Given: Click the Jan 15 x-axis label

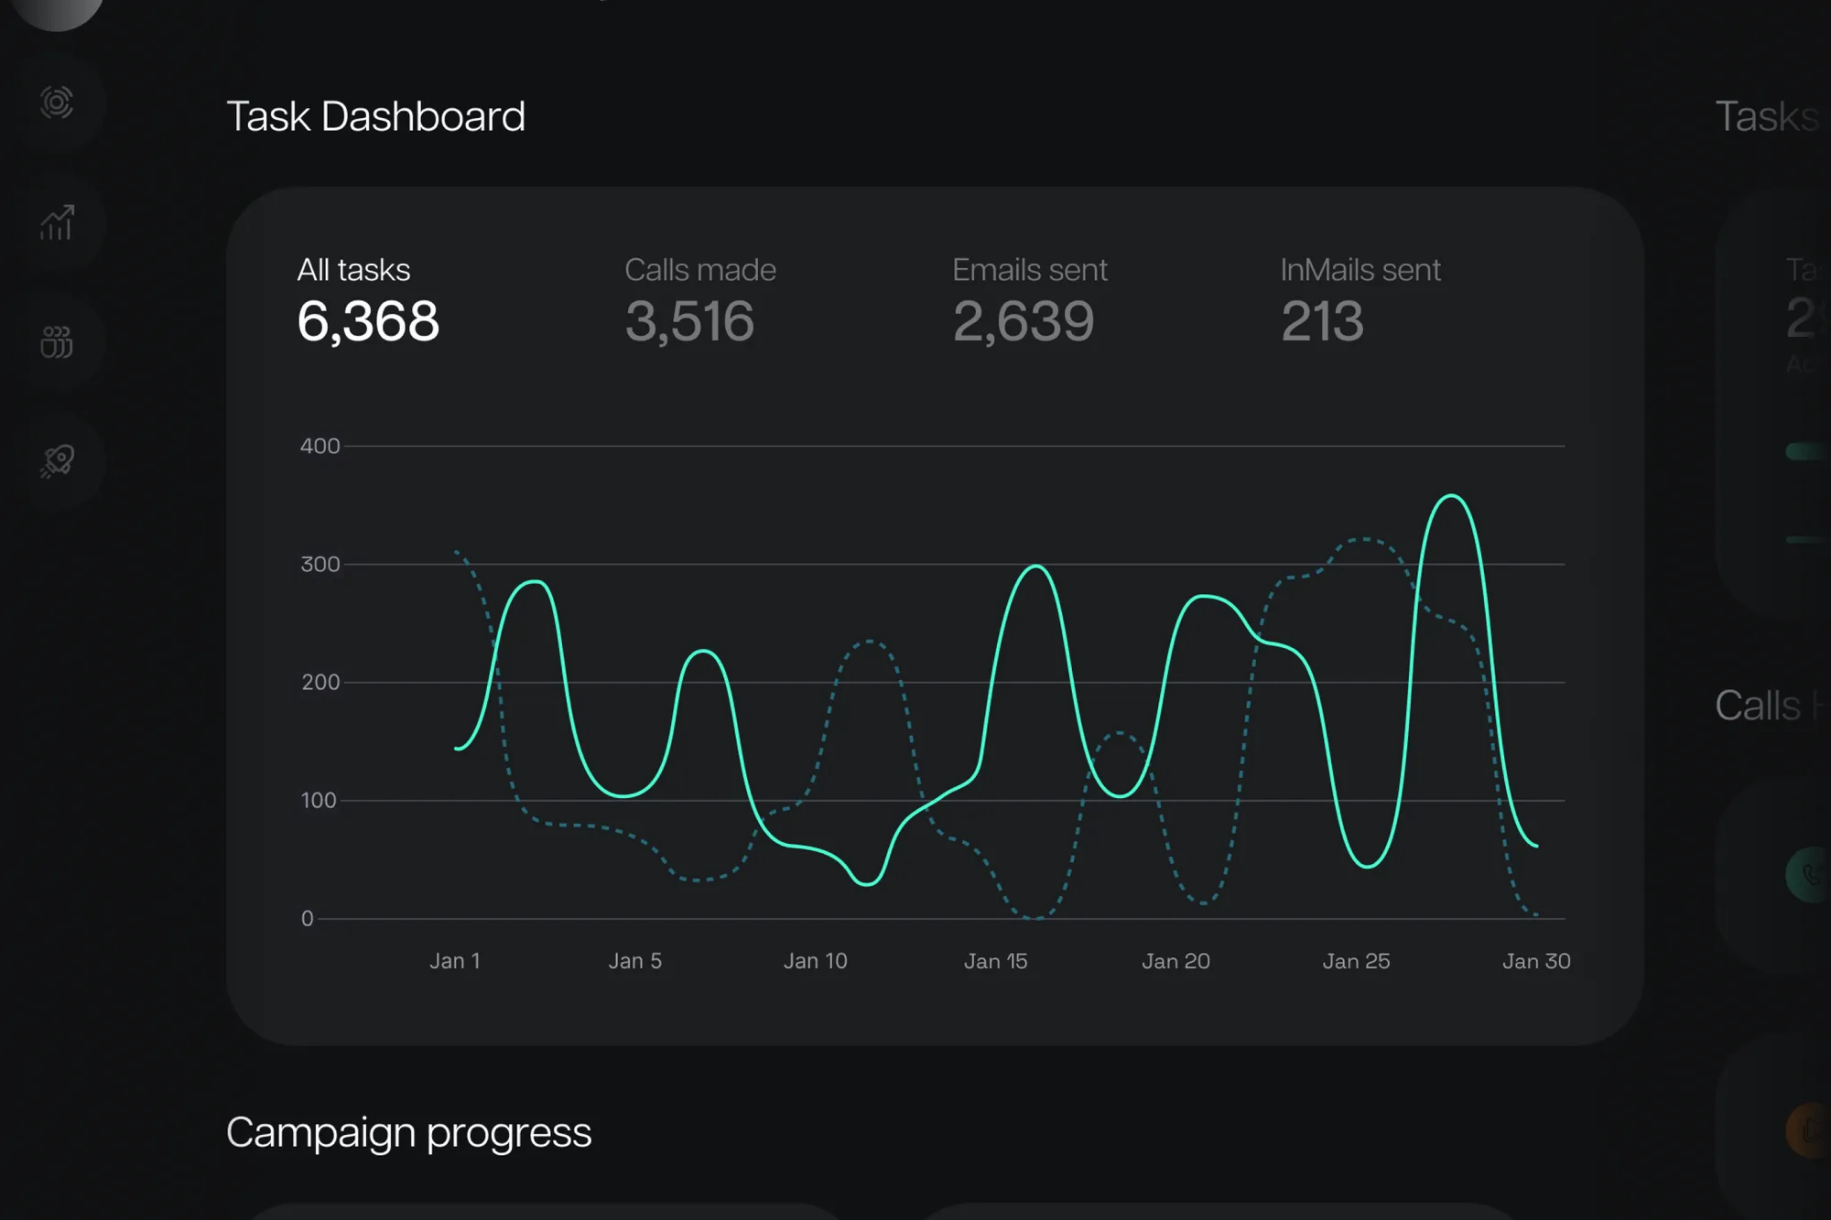Looking at the screenshot, I should 995,961.
